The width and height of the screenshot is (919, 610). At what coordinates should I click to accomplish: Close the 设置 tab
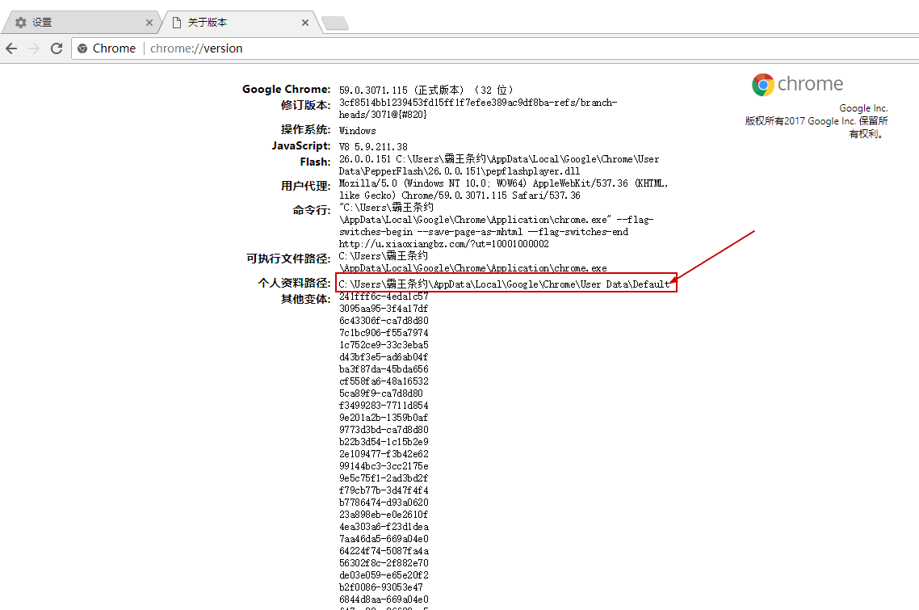click(x=149, y=23)
